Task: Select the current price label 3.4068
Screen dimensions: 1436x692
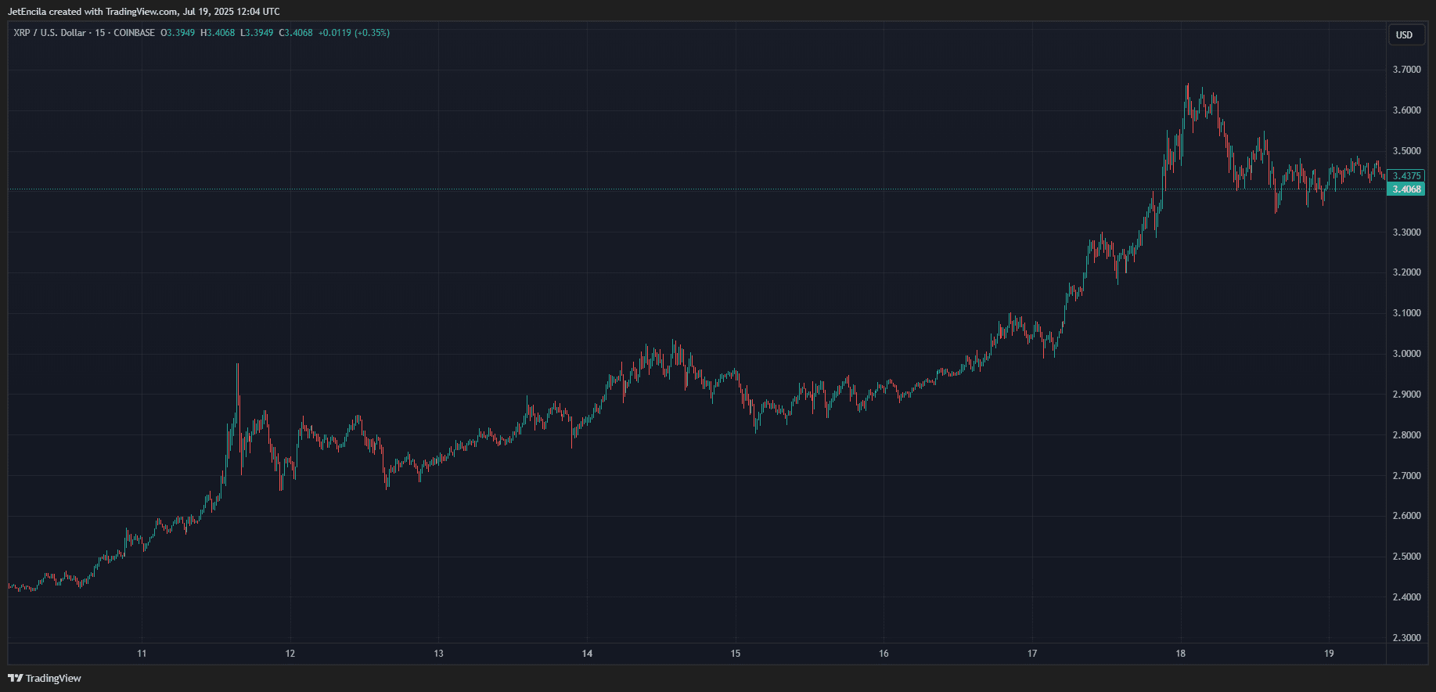Action: pos(1405,189)
